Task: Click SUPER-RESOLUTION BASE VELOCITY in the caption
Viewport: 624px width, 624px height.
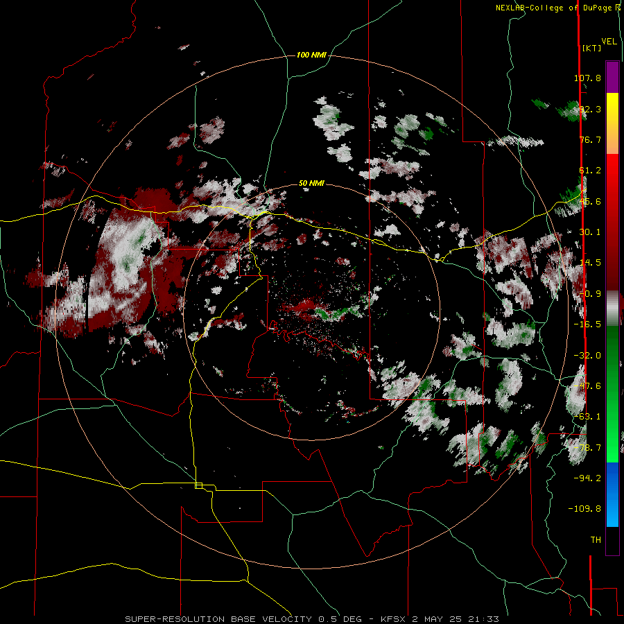Action: [x=218, y=619]
